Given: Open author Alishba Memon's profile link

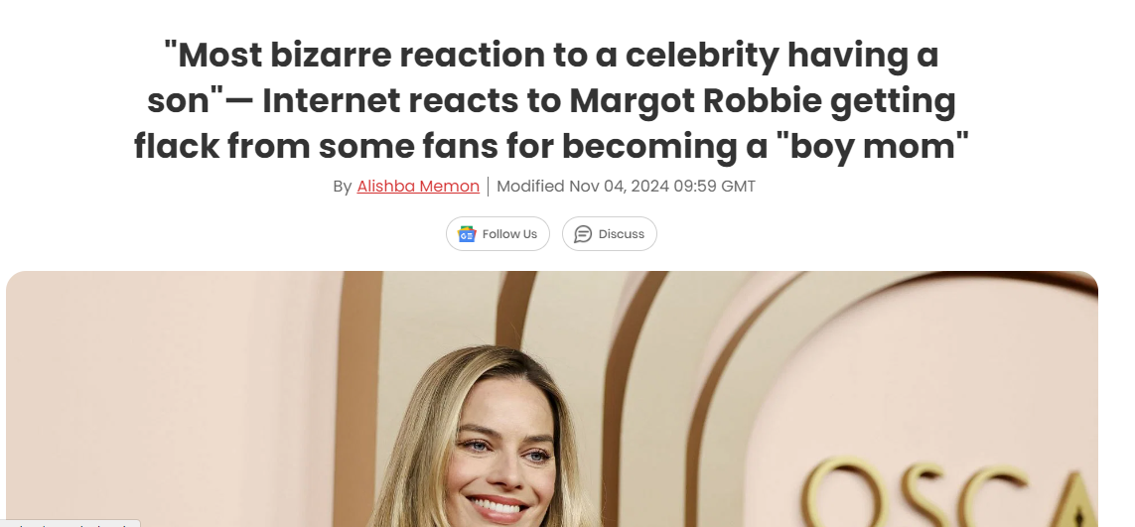Looking at the screenshot, I should point(418,186).
